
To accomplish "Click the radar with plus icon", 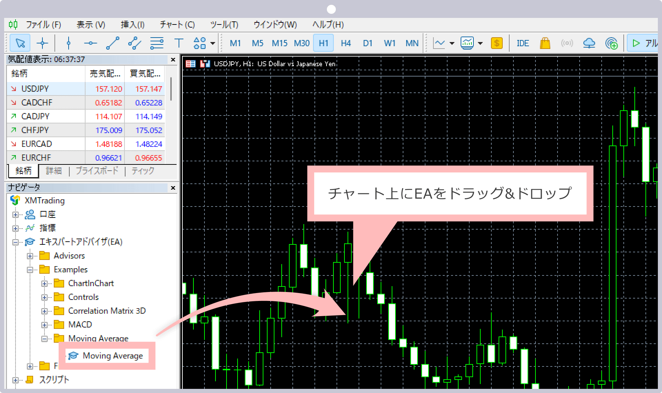I will click(x=611, y=43).
